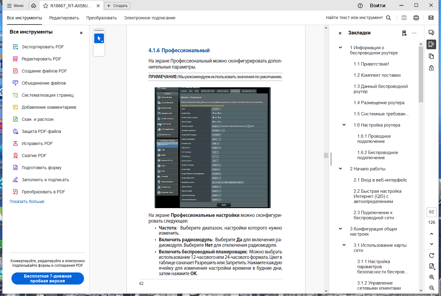This screenshot has height=296, width=441.
Task: Close the Все инструменты panel
Action: [81, 33]
